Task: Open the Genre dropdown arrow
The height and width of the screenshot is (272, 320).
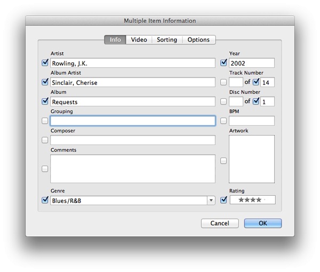Action: tap(211, 201)
